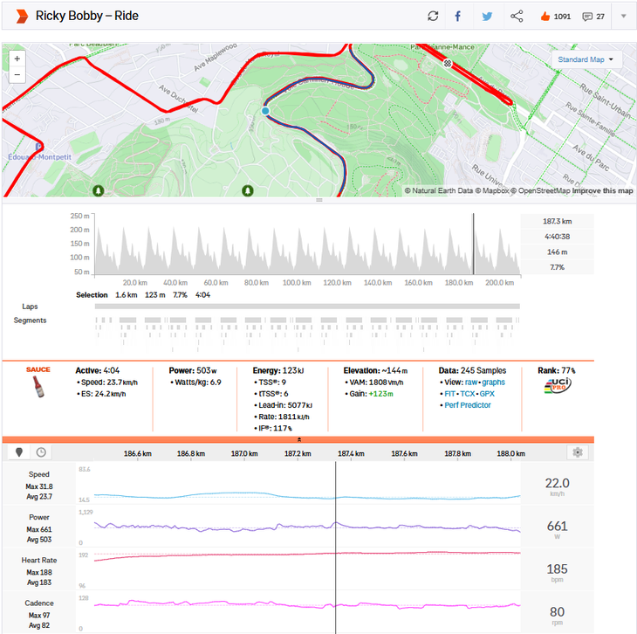Share the ride on Twitter
The width and height of the screenshot is (637, 634).
487,16
